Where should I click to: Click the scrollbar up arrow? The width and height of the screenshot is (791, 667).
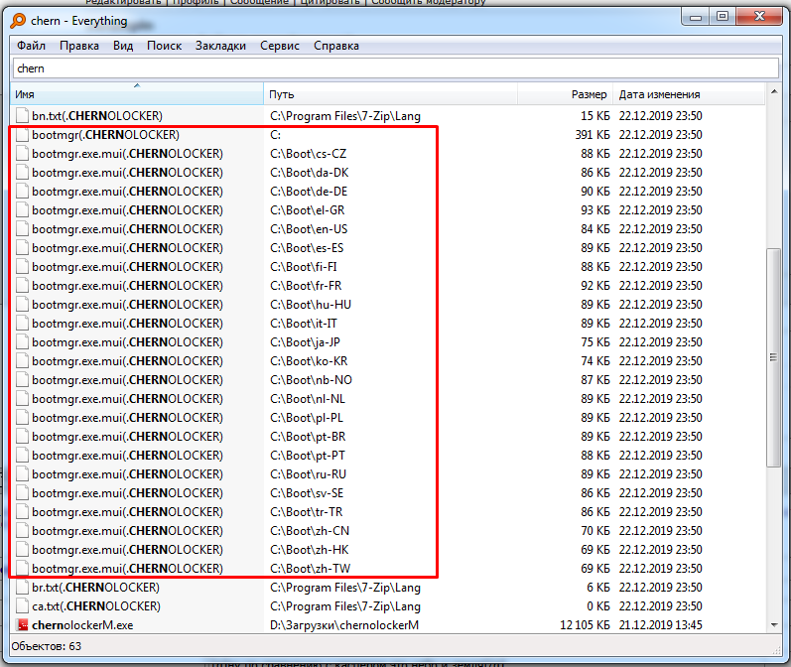coord(774,92)
